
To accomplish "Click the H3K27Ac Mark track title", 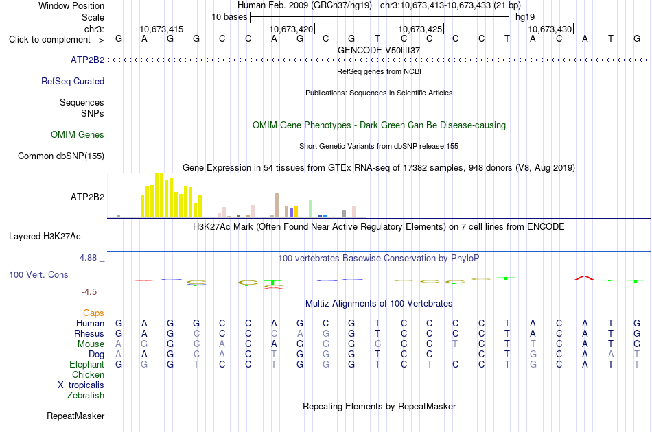I will [x=379, y=227].
